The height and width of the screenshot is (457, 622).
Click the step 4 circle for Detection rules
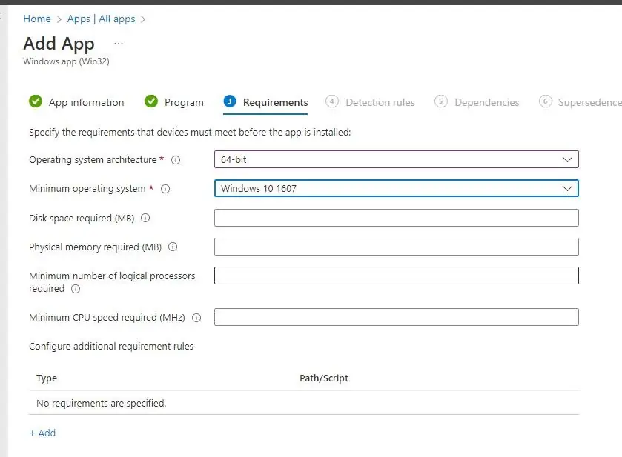(332, 101)
